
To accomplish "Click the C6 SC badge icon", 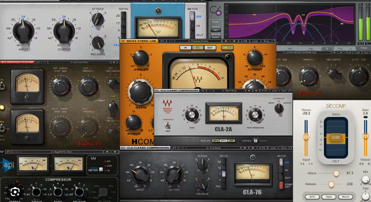I will pyautogui.click(x=219, y=14).
